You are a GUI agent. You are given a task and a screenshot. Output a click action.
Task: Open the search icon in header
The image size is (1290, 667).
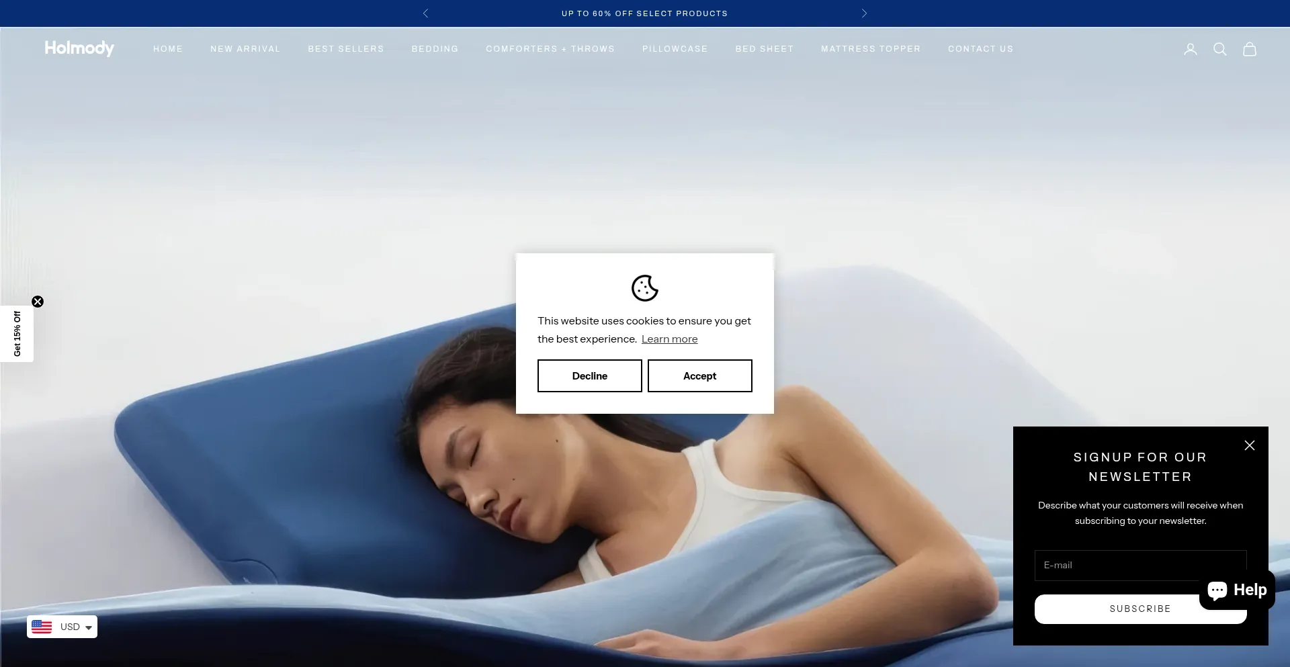(x=1219, y=49)
